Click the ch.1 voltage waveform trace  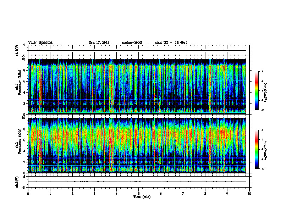(137, 50)
